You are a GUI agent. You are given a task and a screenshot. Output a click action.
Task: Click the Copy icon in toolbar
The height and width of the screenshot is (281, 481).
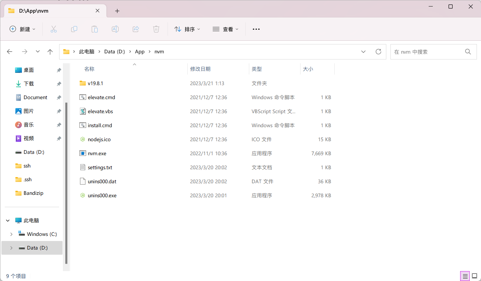74,29
